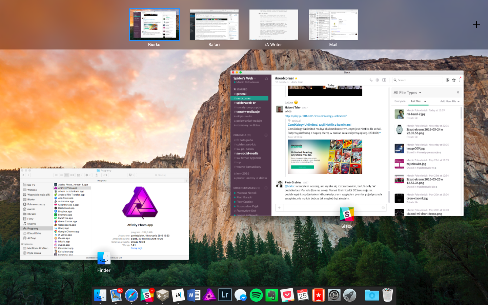
Task: Open Evernote elephant icon in Dock
Action: 272,295
